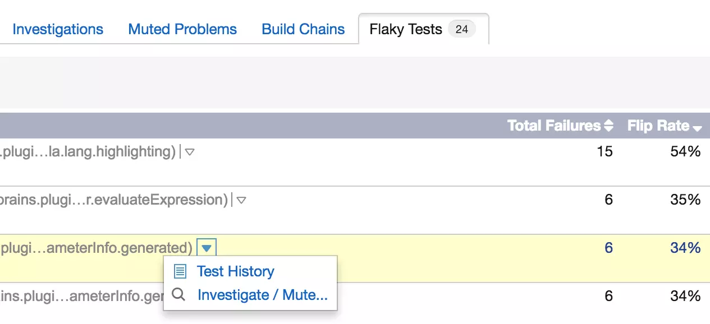Choose Test History from the popup menu

tap(235, 272)
